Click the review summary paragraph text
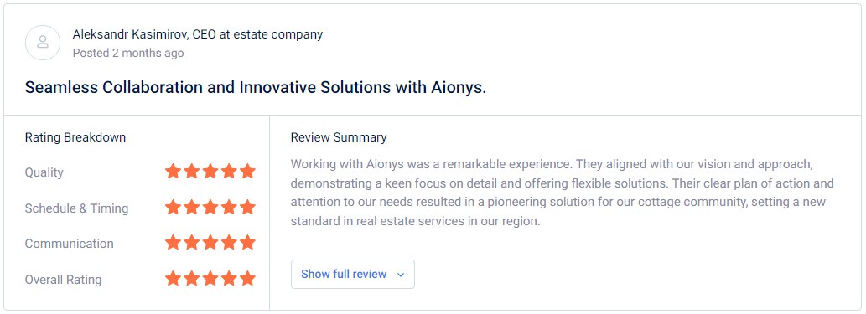Viewport: 866px width, 314px height. tap(563, 193)
